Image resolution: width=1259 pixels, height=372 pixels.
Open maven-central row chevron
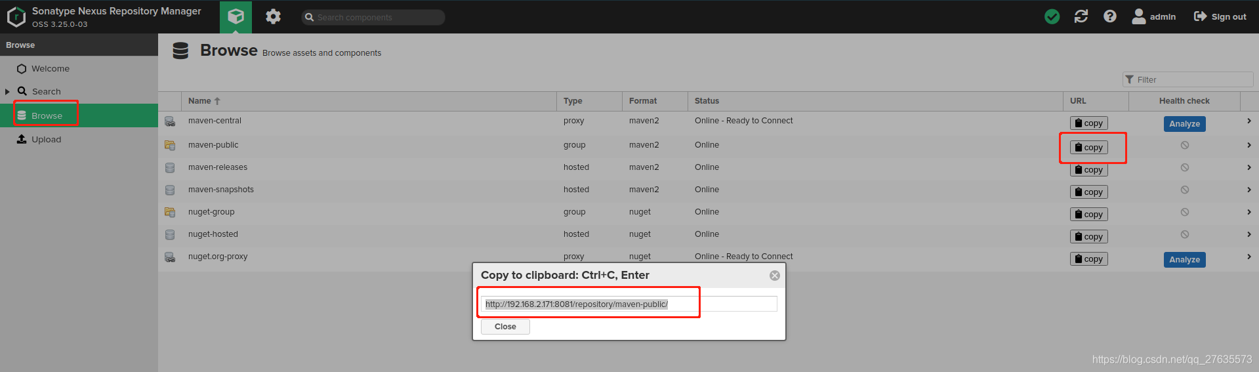click(1249, 121)
